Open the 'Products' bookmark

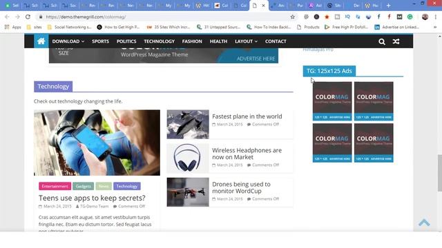(x=308, y=27)
